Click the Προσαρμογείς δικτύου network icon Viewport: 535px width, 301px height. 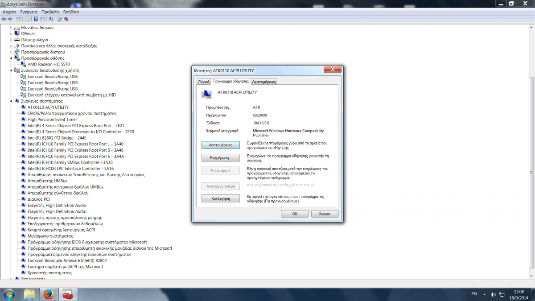(x=17, y=52)
